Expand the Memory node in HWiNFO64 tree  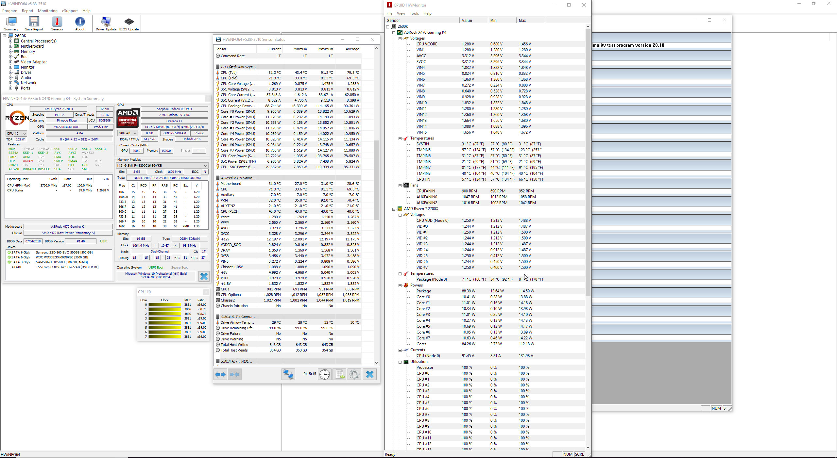pos(10,52)
